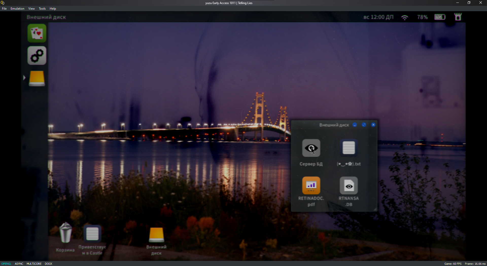The image size is (487, 266).
Task: Expand the arrow beside the dock disk
Action: click(x=24, y=78)
